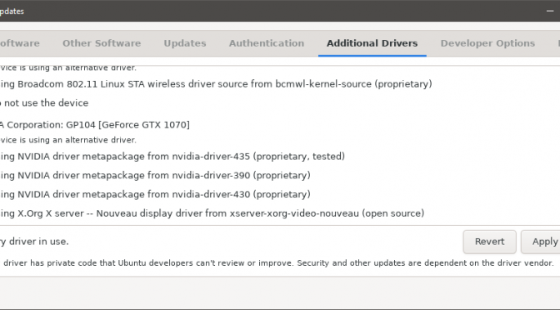Viewport: 560px width, 310px height.
Task: Select the nvidia-driver-390 (proprietary) option
Action: point(155,175)
